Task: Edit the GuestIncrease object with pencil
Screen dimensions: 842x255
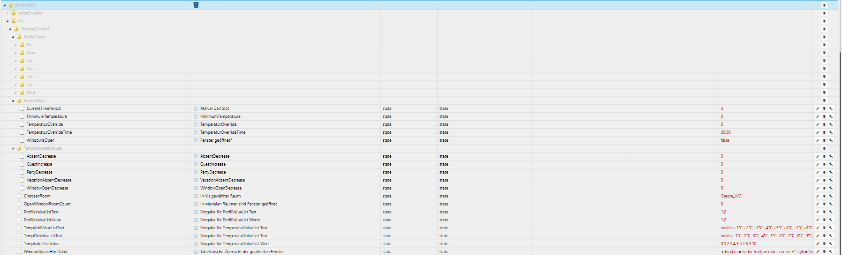Action: tap(818, 164)
